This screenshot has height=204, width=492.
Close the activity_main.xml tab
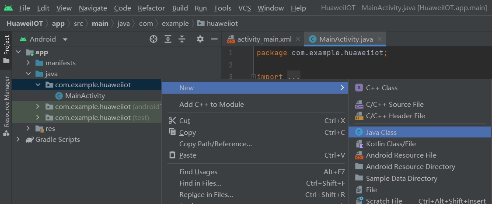click(x=298, y=39)
